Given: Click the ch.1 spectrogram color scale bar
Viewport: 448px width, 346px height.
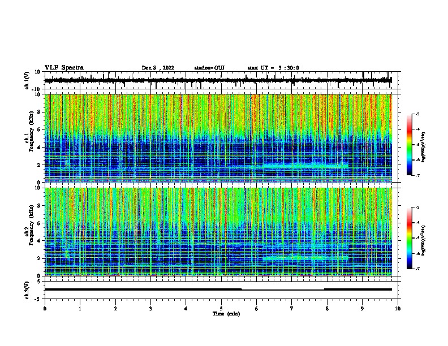Looking at the screenshot, I should [x=410, y=145].
